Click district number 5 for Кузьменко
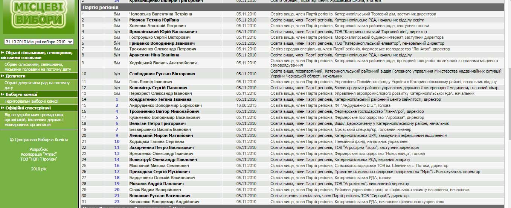 click(x=117, y=117)
